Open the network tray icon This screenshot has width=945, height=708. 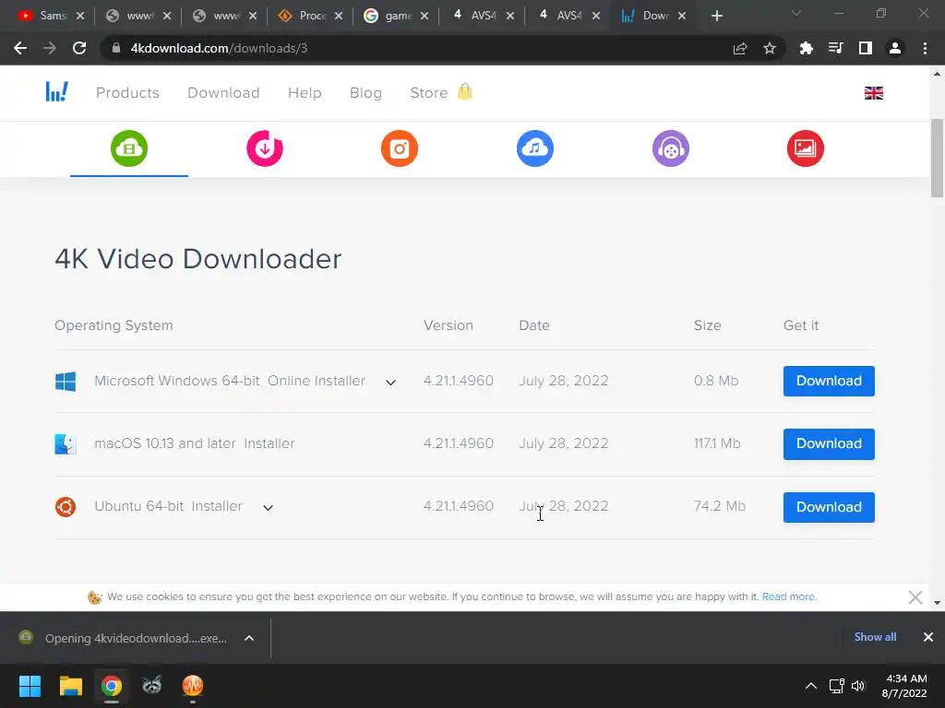click(836, 686)
